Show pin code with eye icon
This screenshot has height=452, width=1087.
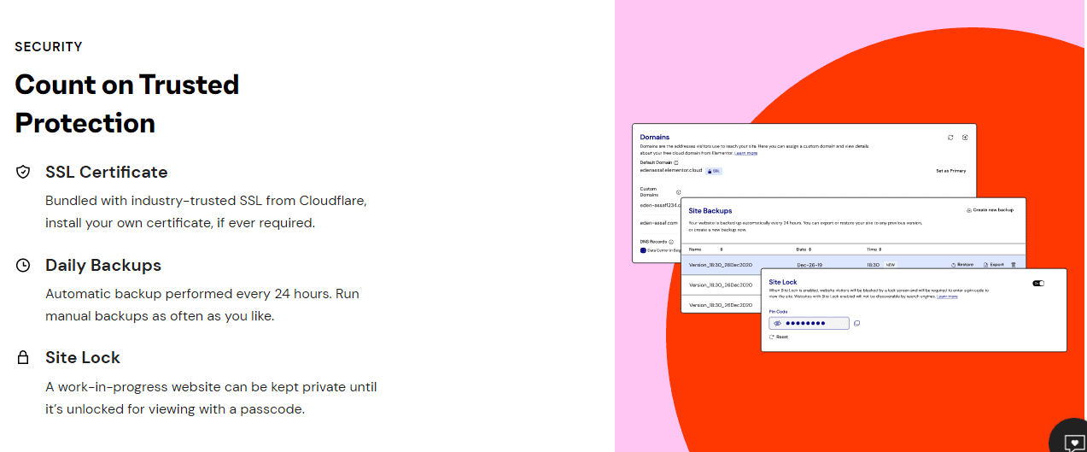pos(778,324)
